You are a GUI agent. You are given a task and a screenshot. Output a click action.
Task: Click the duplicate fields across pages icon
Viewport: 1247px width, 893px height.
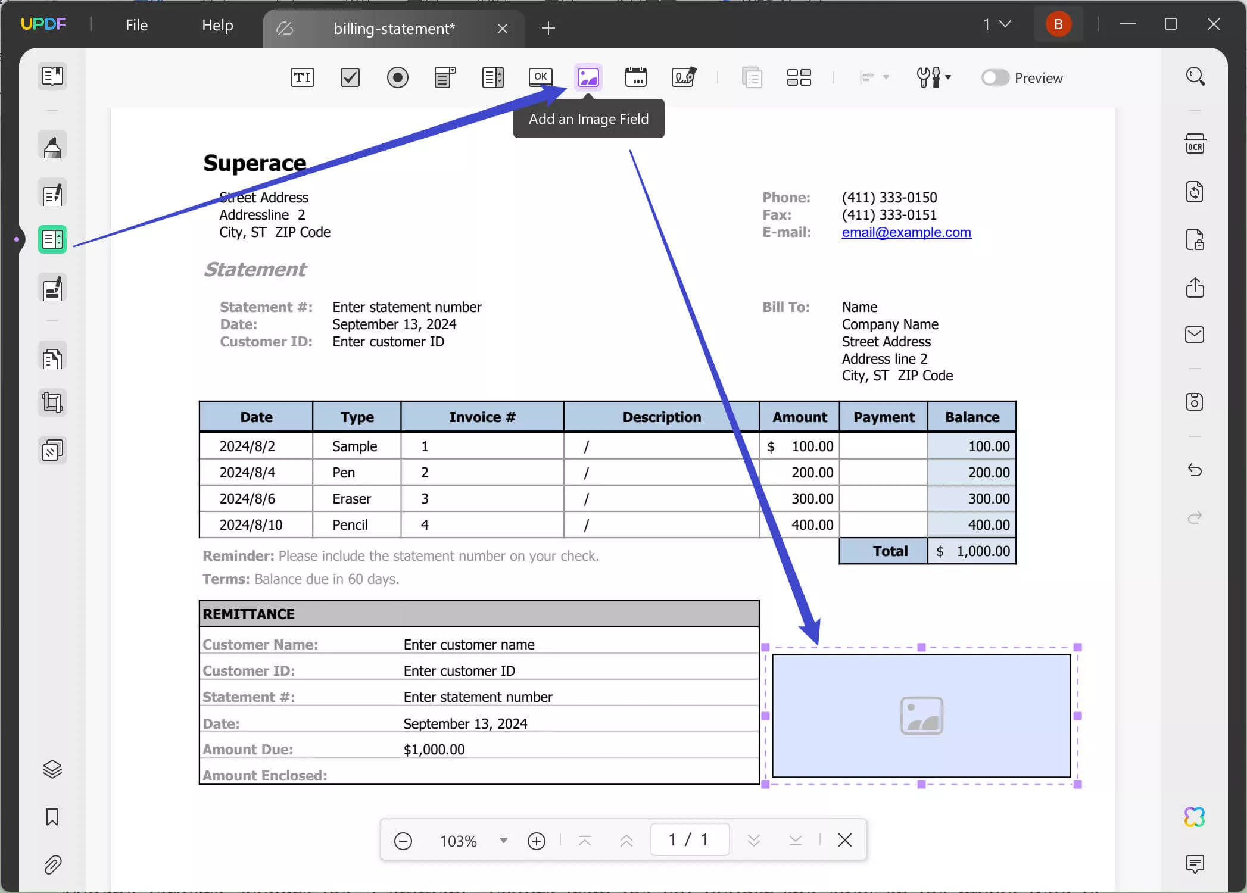click(x=752, y=77)
